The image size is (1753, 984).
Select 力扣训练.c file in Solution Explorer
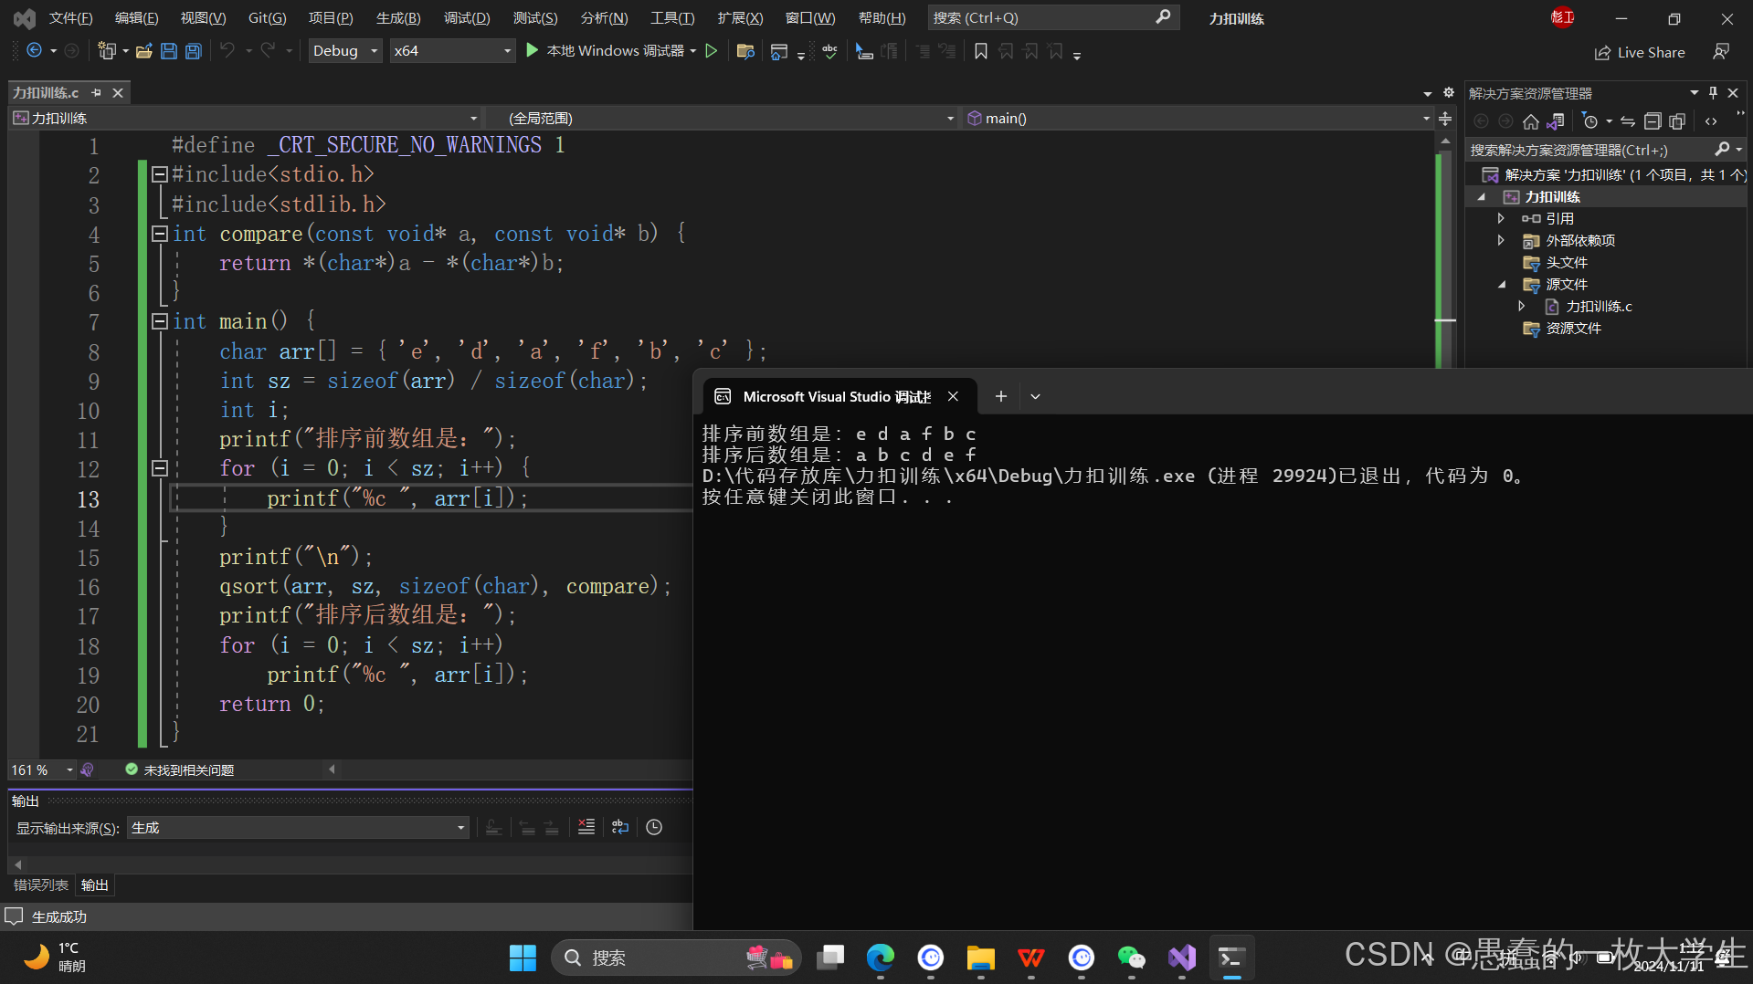[1599, 306]
